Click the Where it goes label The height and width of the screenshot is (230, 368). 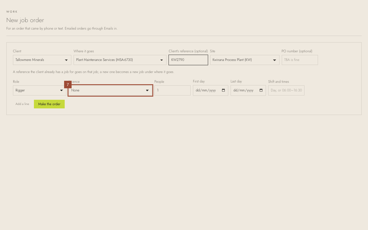tap(84, 51)
